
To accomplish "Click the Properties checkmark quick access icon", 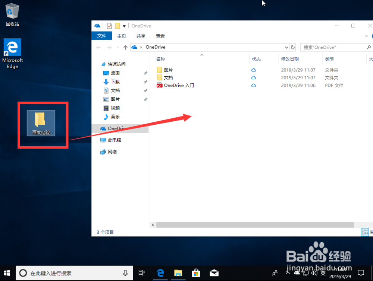I will pos(109,26).
